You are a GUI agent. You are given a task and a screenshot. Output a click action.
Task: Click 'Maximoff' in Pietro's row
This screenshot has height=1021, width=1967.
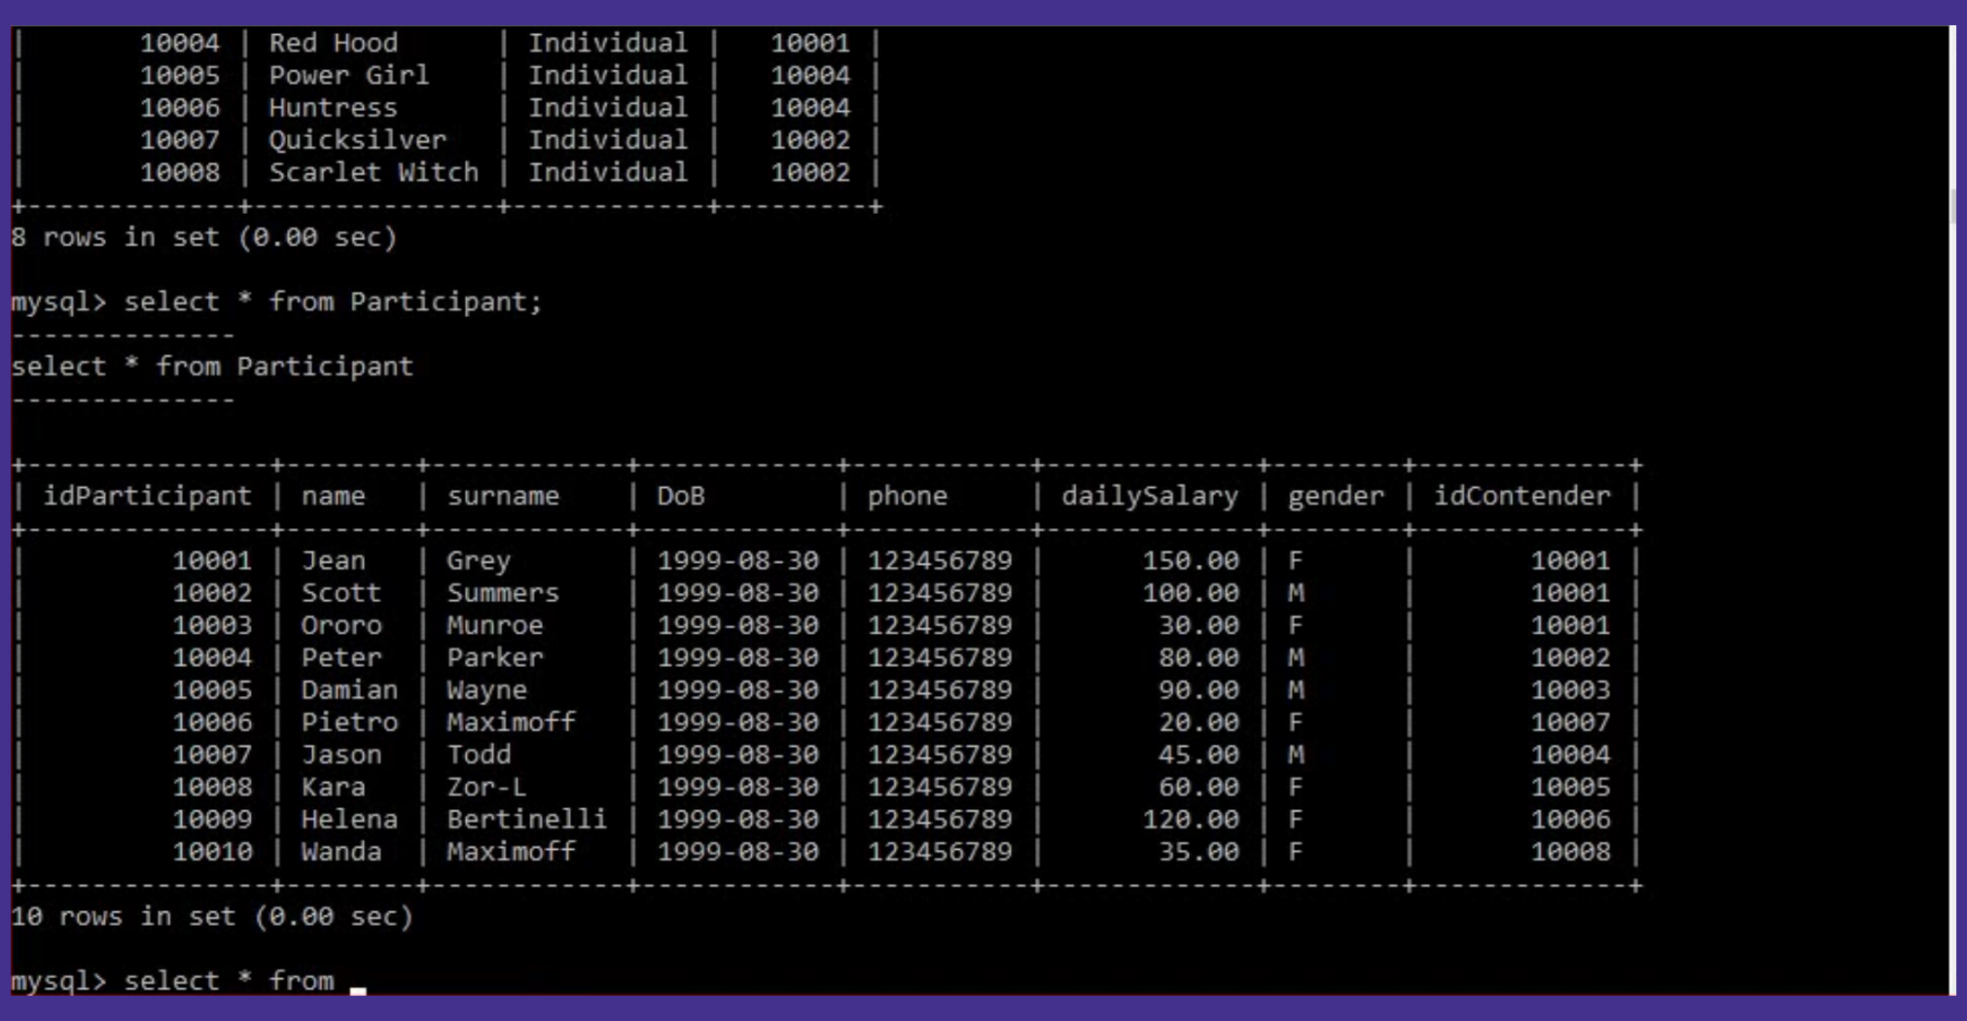click(x=511, y=722)
